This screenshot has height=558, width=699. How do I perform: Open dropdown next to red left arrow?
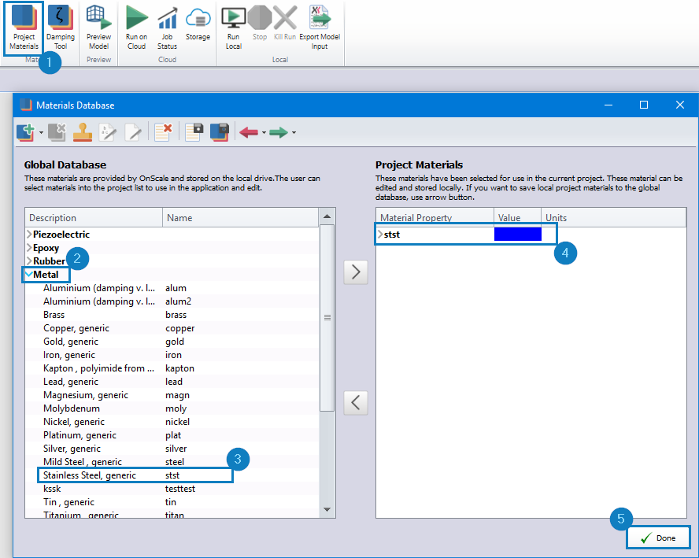[264, 133]
